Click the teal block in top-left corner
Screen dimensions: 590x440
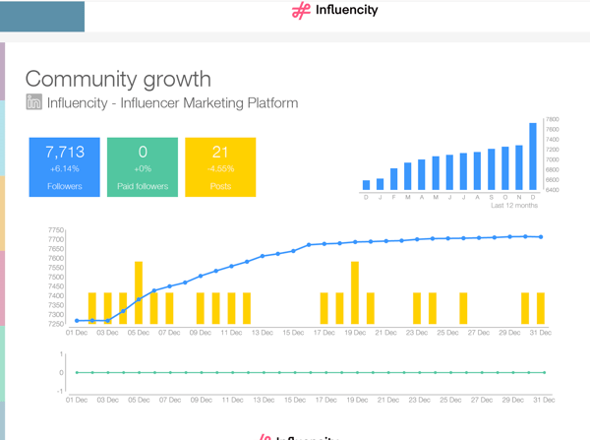(41, 16)
